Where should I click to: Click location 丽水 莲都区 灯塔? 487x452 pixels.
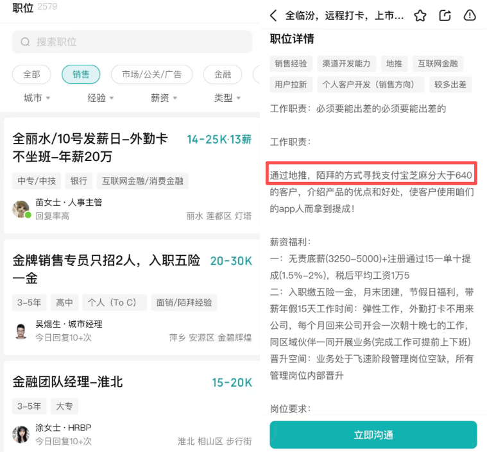tap(219, 216)
